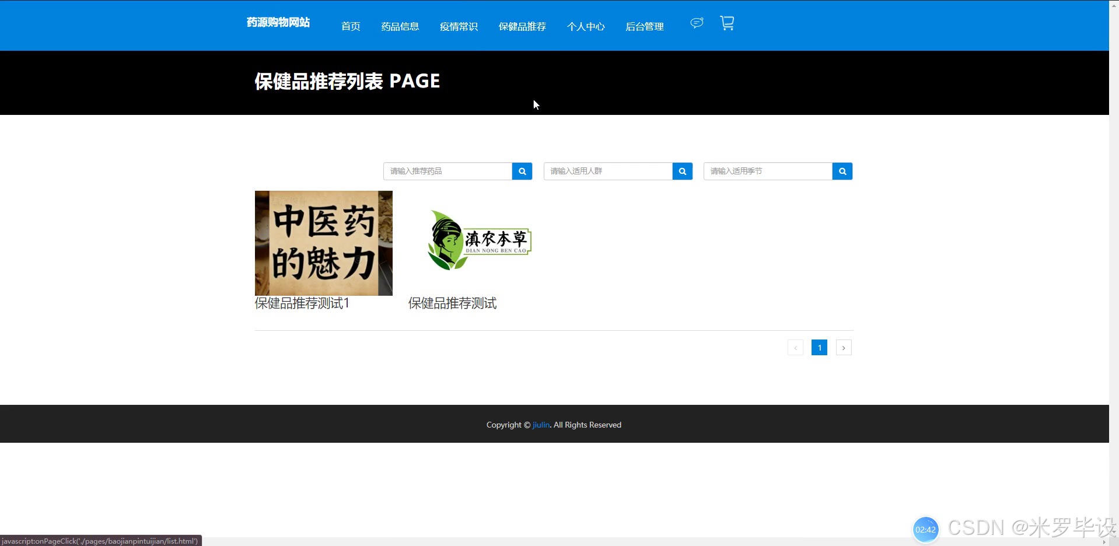This screenshot has width=1119, height=546.
Task: Open the shopping cart icon
Action: click(x=727, y=23)
